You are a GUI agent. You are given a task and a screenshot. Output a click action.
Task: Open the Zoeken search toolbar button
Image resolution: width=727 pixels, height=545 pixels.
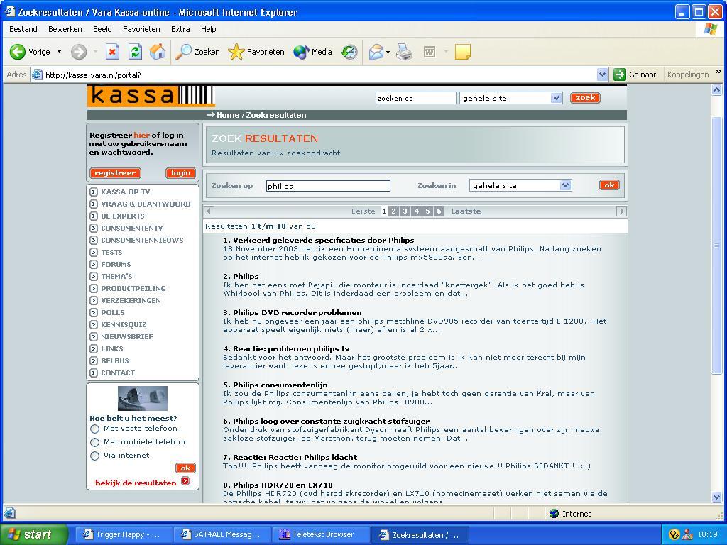coord(197,52)
